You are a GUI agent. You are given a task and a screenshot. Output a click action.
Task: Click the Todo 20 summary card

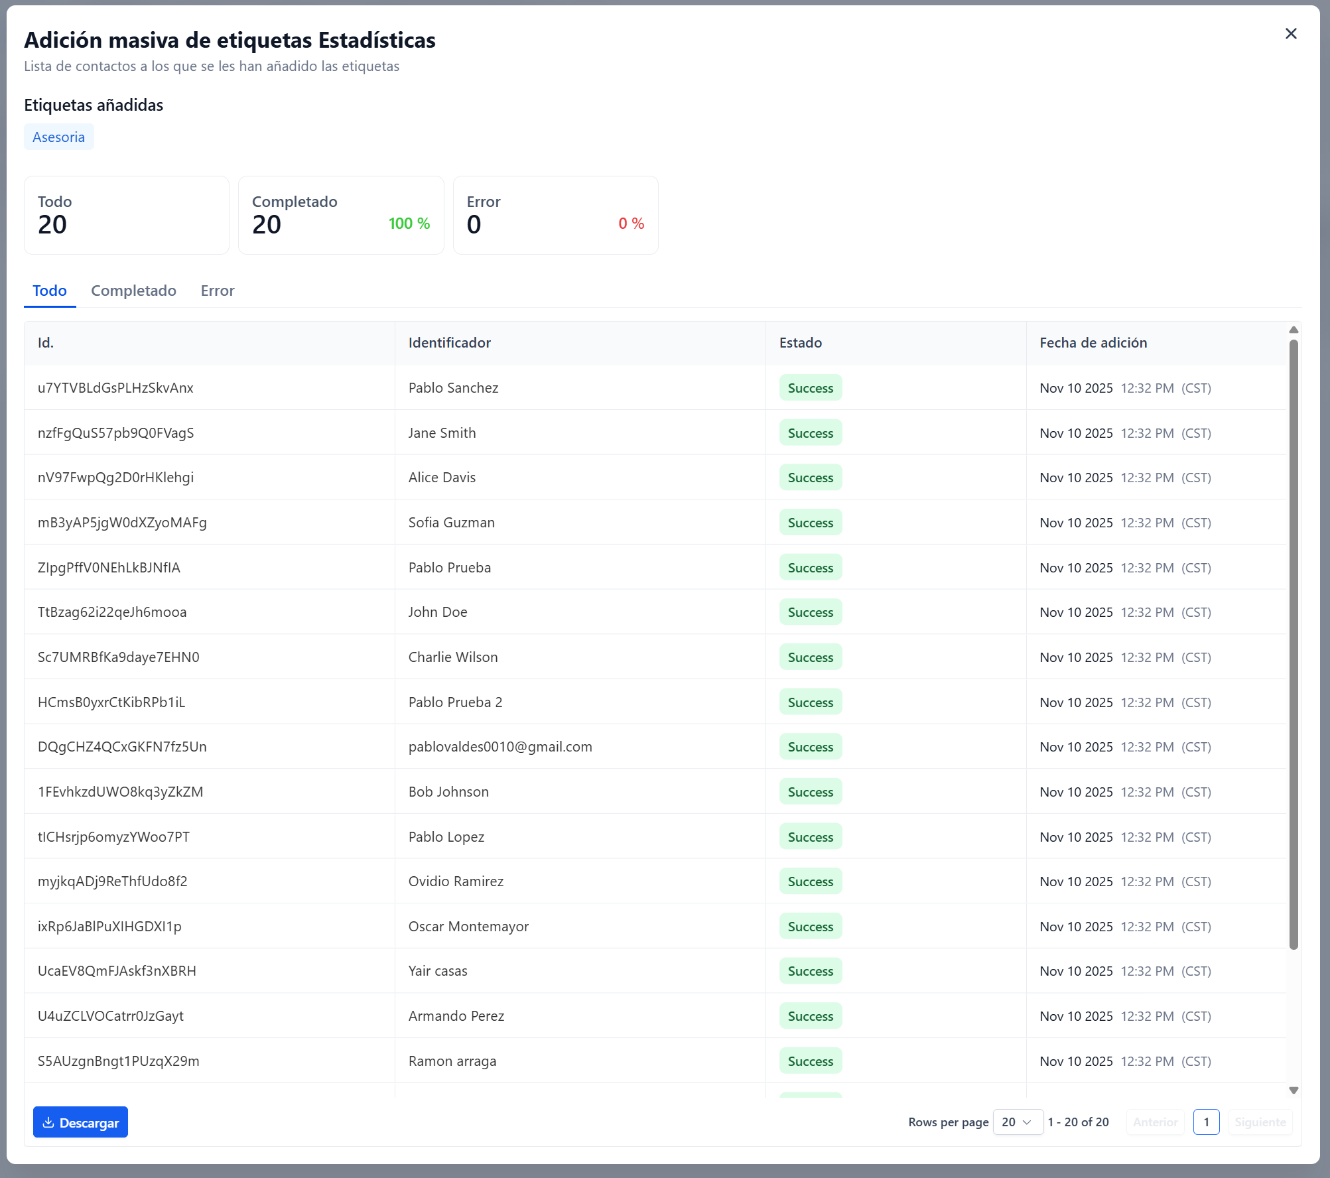click(x=127, y=215)
